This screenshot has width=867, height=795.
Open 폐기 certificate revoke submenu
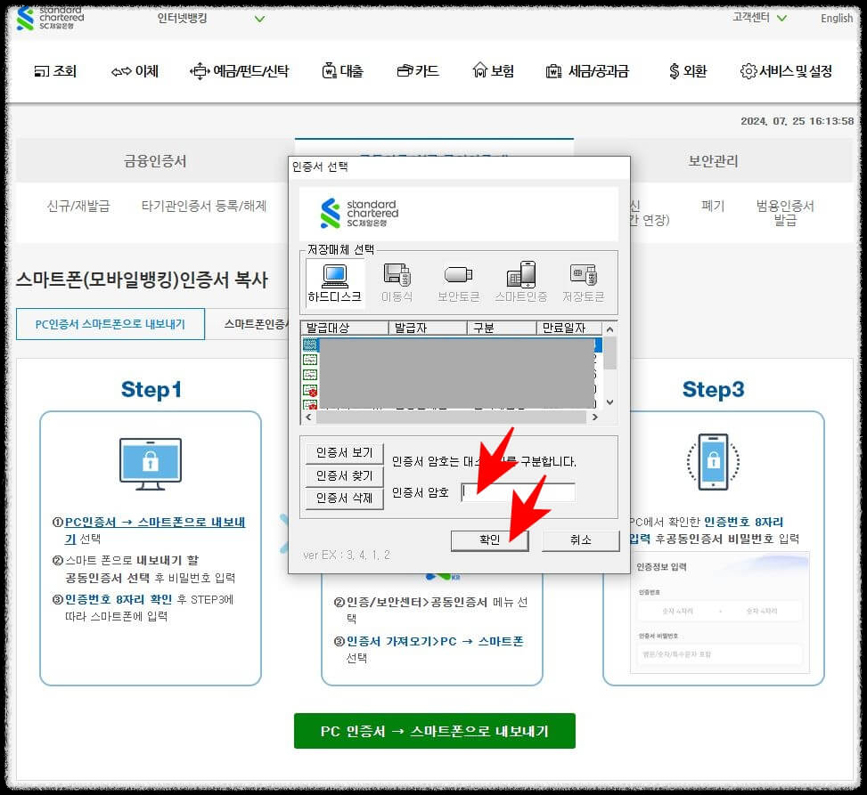coord(713,206)
